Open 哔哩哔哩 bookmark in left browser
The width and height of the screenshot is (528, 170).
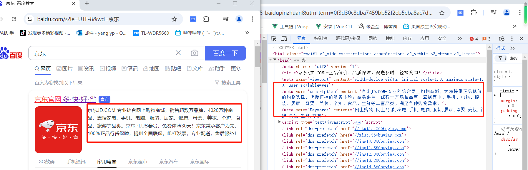pyautogui.click(x=200, y=33)
